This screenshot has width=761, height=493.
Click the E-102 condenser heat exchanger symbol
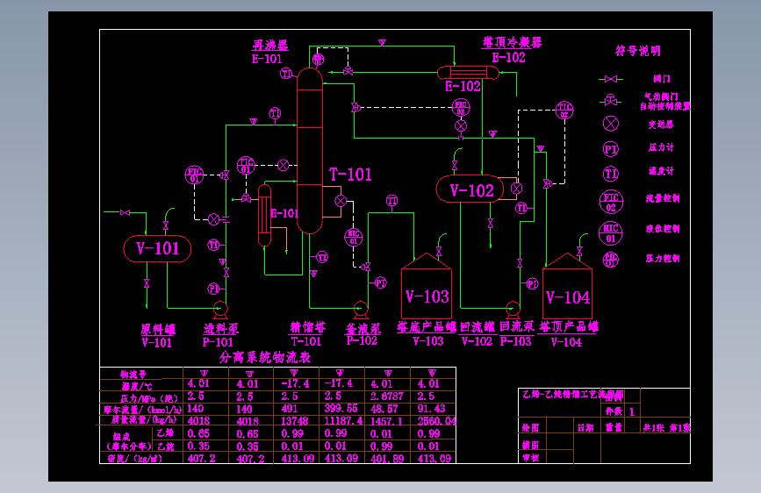[x=468, y=73]
